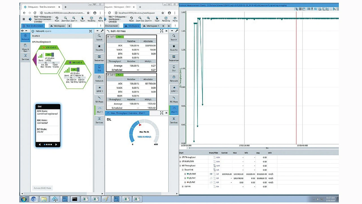Collapse the NR Throughput tree node
This screenshot has height=204, width=362.
pyautogui.click(x=180, y=166)
